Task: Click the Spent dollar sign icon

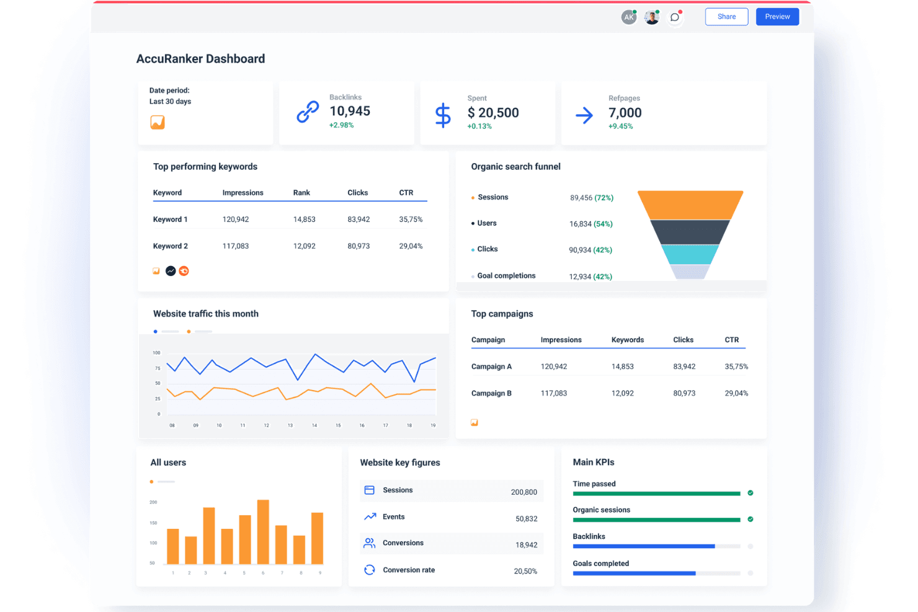Action: [x=443, y=115]
